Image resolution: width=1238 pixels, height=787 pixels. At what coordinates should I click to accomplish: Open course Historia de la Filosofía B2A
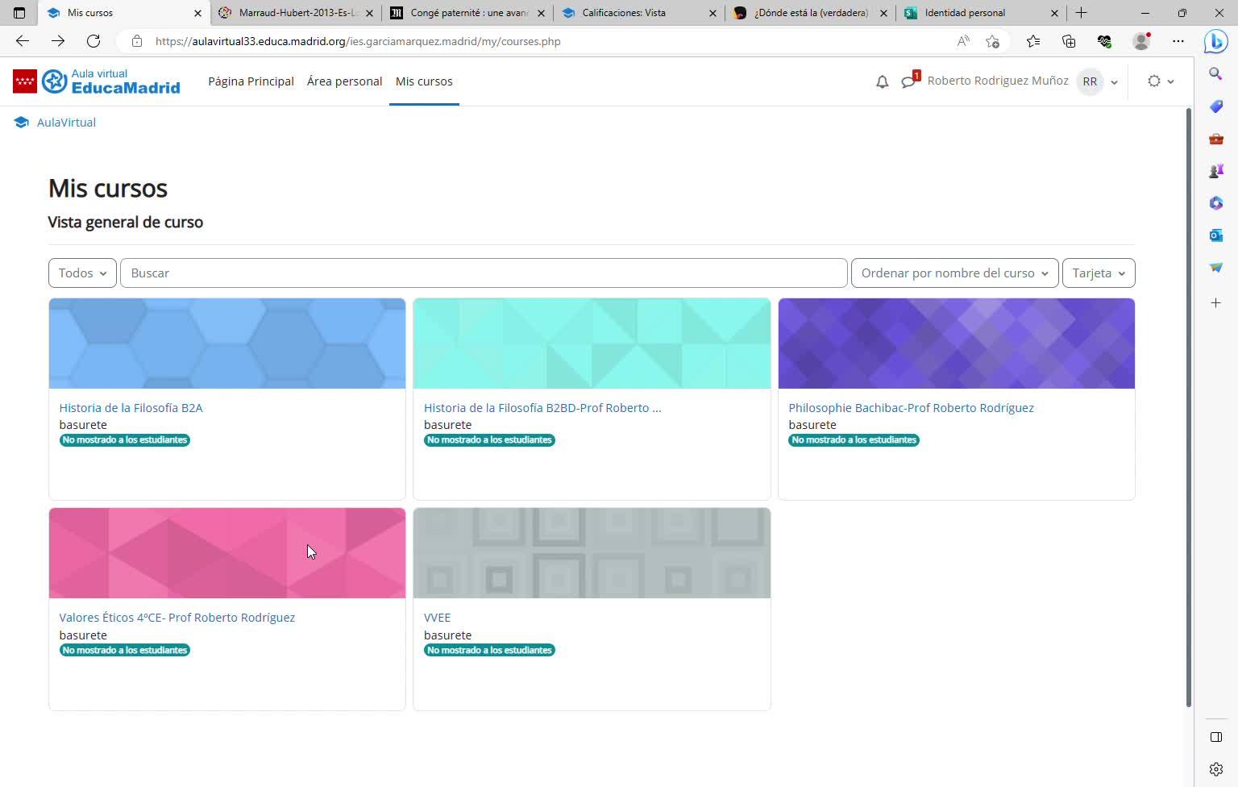131,408
